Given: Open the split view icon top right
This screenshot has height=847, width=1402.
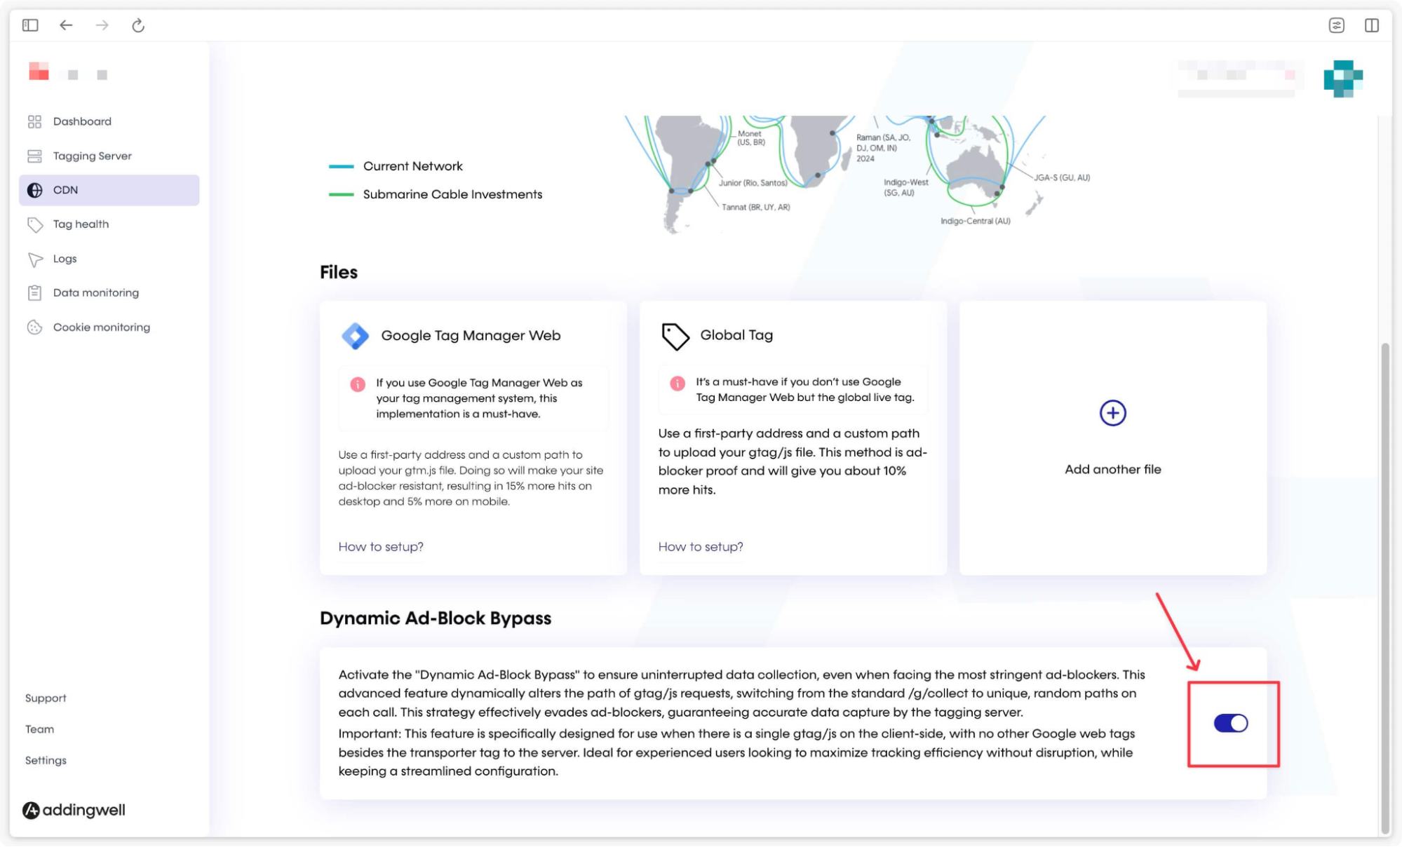Looking at the screenshot, I should pyautogui.click(x=1372, y=25).
